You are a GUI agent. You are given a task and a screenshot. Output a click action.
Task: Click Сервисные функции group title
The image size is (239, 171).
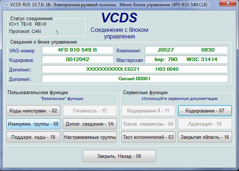(x=145, y=92)
